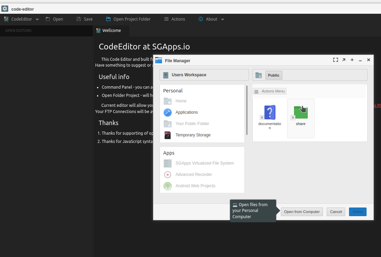This screenshot has width=381, height=257.
Task: Click the Advanced Recorder record icon
Action: [168, 175]
